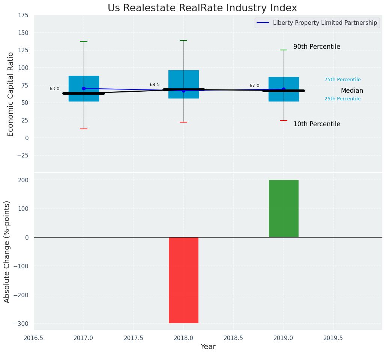Click the 68.5 median value label
Image resolution: width=386 pixels, height=354 pixels.
[155, 85]
